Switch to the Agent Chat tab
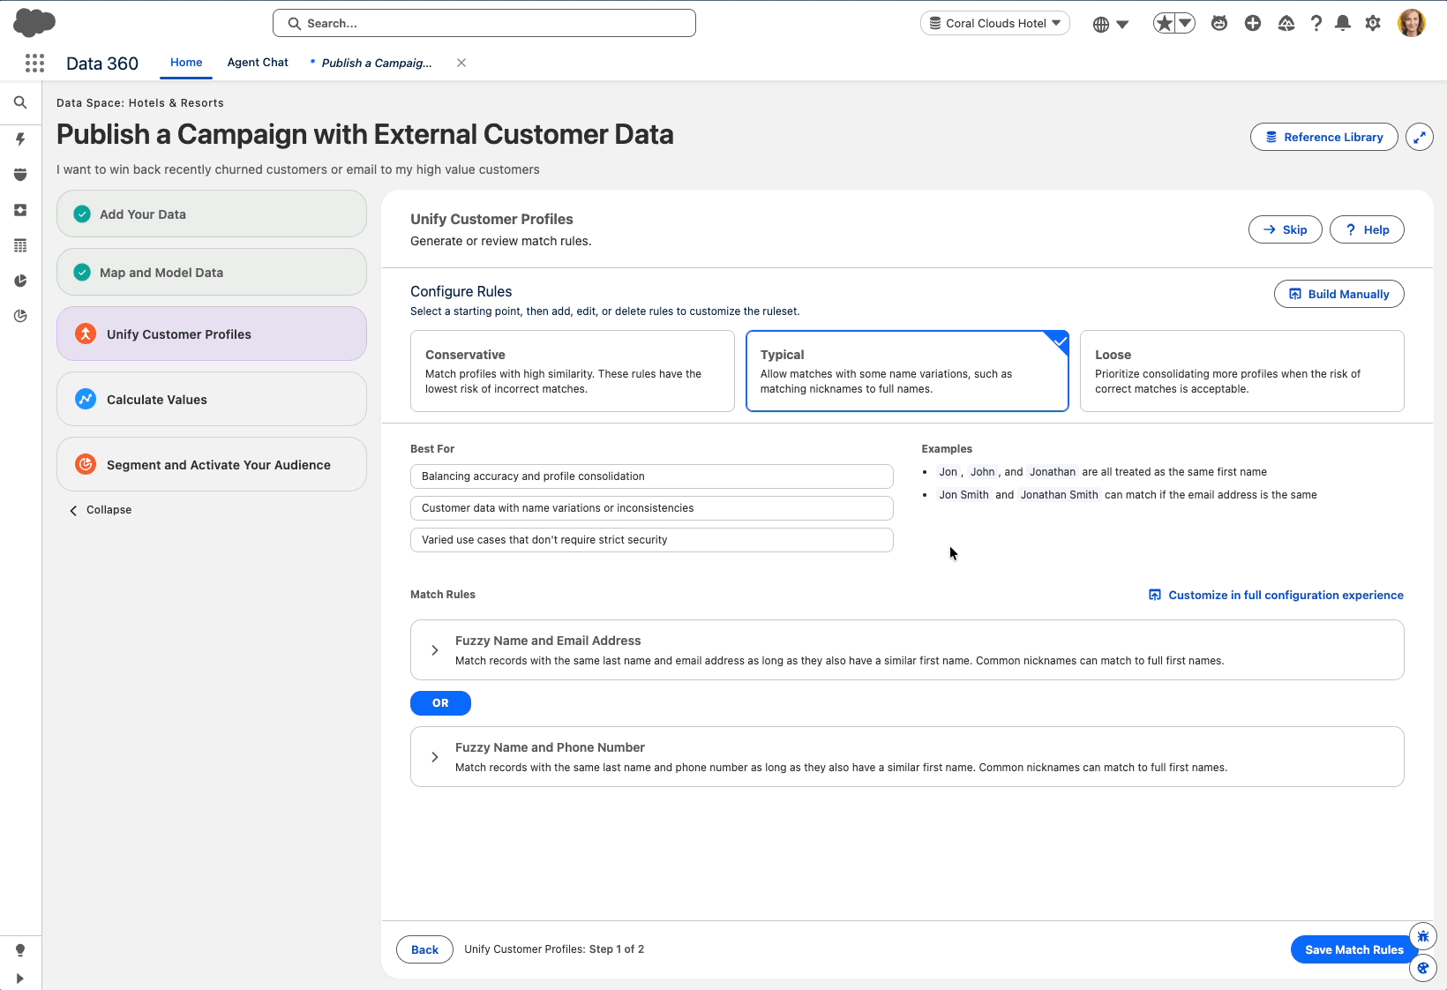 point(258,63)
